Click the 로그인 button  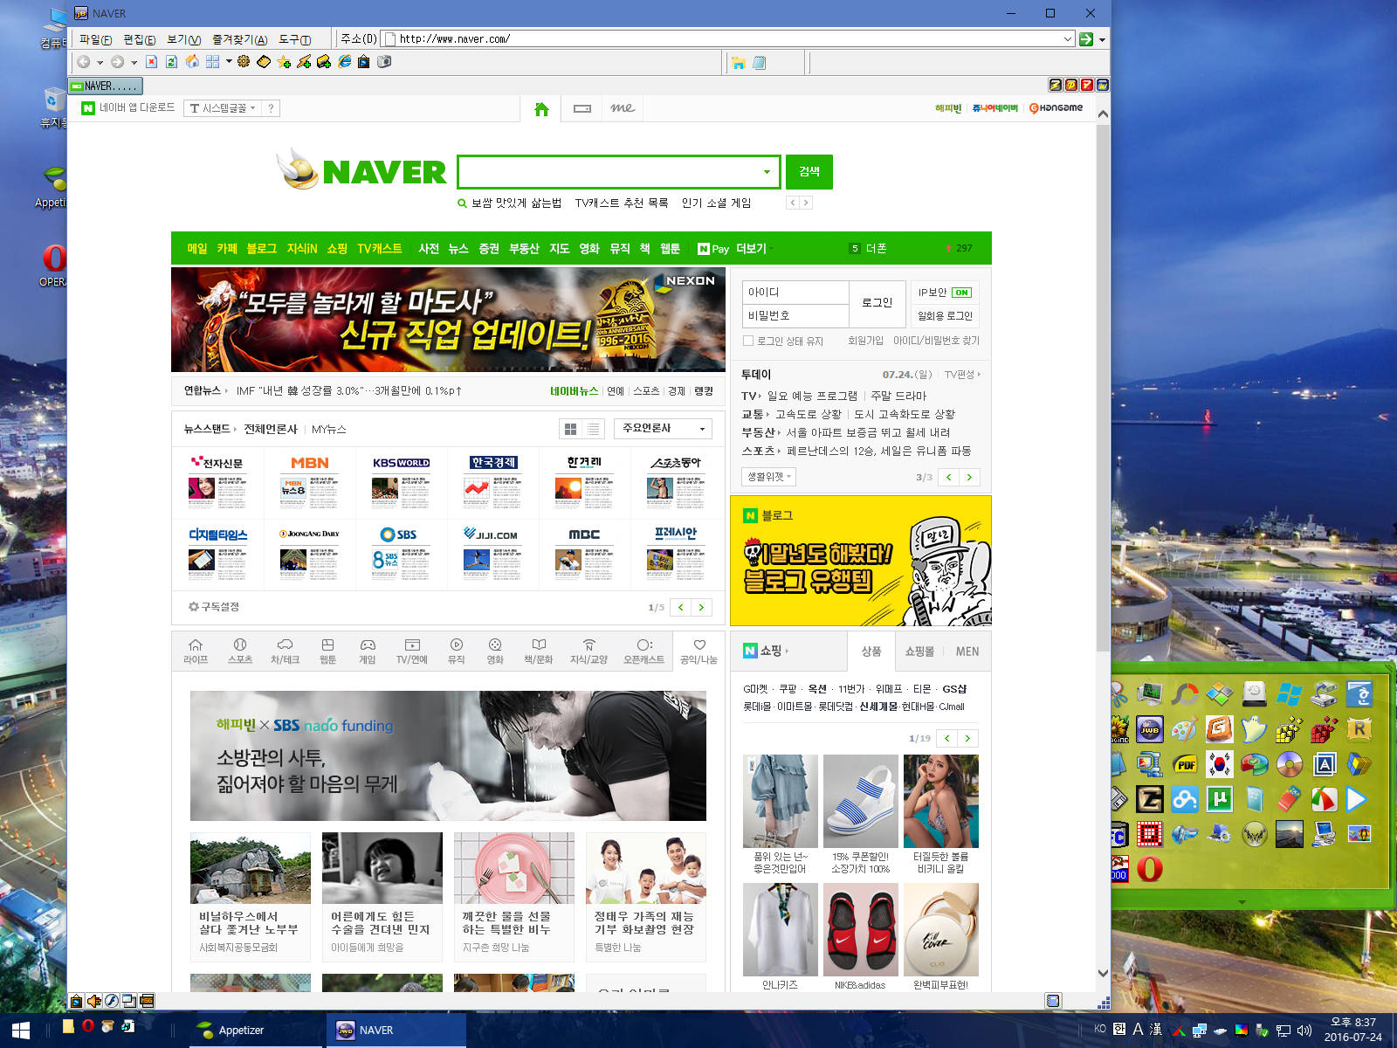pos(877,303)
